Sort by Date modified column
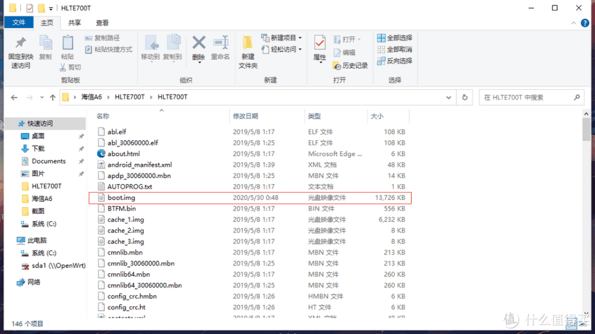 click(x=246, y=116)
